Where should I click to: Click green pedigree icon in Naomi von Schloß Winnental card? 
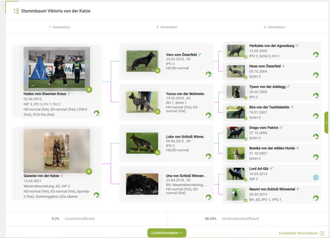(x=316, y=198)
